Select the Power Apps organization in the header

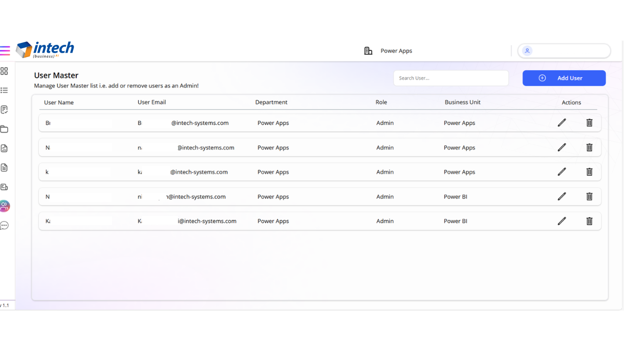388,51
